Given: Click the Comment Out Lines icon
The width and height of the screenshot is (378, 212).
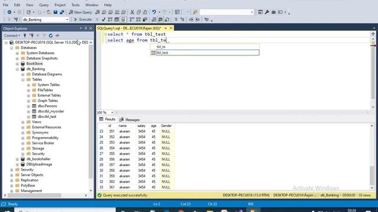Looking at the screenshot, I should 176,19.
